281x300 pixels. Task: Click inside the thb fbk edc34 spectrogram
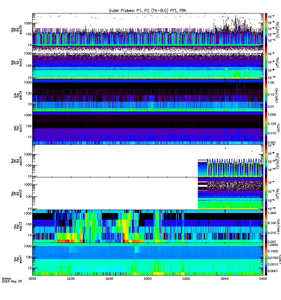tap(148, 95)
